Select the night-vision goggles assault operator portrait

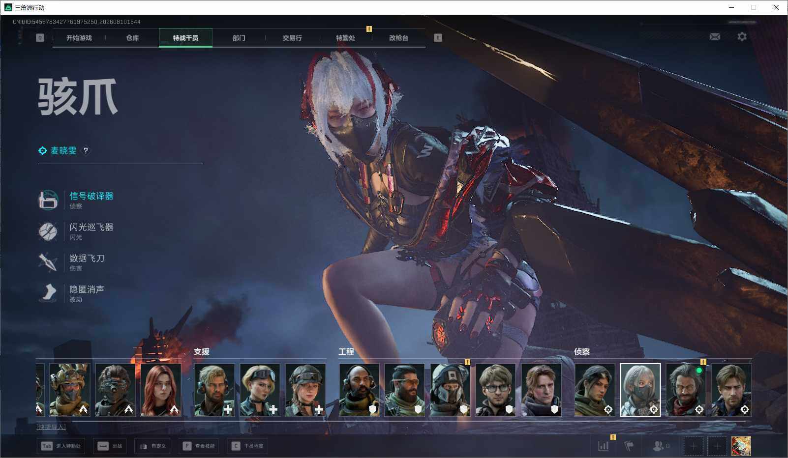(x=115, y=390)
